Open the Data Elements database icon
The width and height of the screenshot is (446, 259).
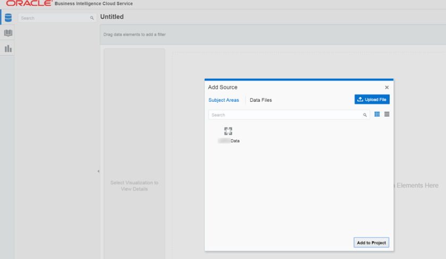coord(8,18)
